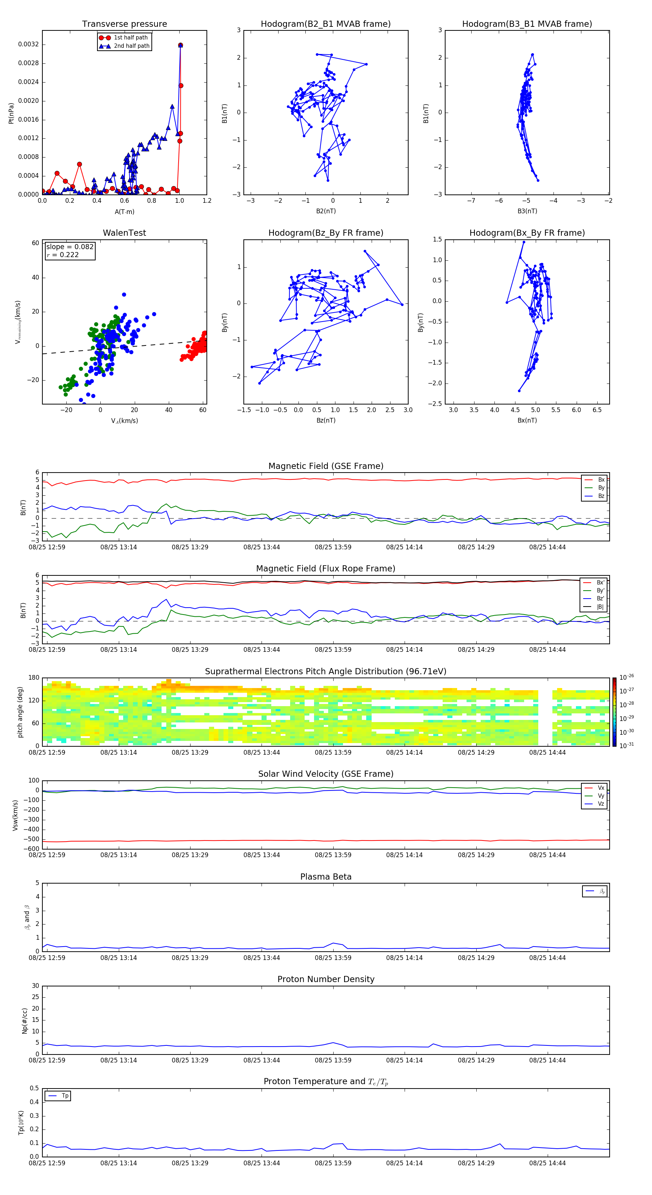This screenshot has height=1195, width=652.
Task: Select the "Bz(nT)" x-axis label
Action: (326, 420)
